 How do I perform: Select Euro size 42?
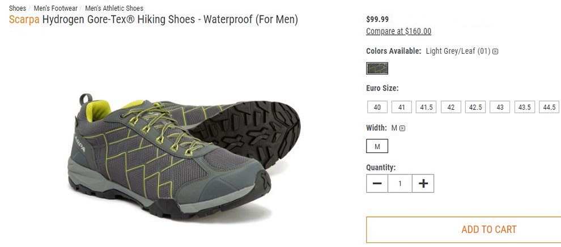coord(450,107)
